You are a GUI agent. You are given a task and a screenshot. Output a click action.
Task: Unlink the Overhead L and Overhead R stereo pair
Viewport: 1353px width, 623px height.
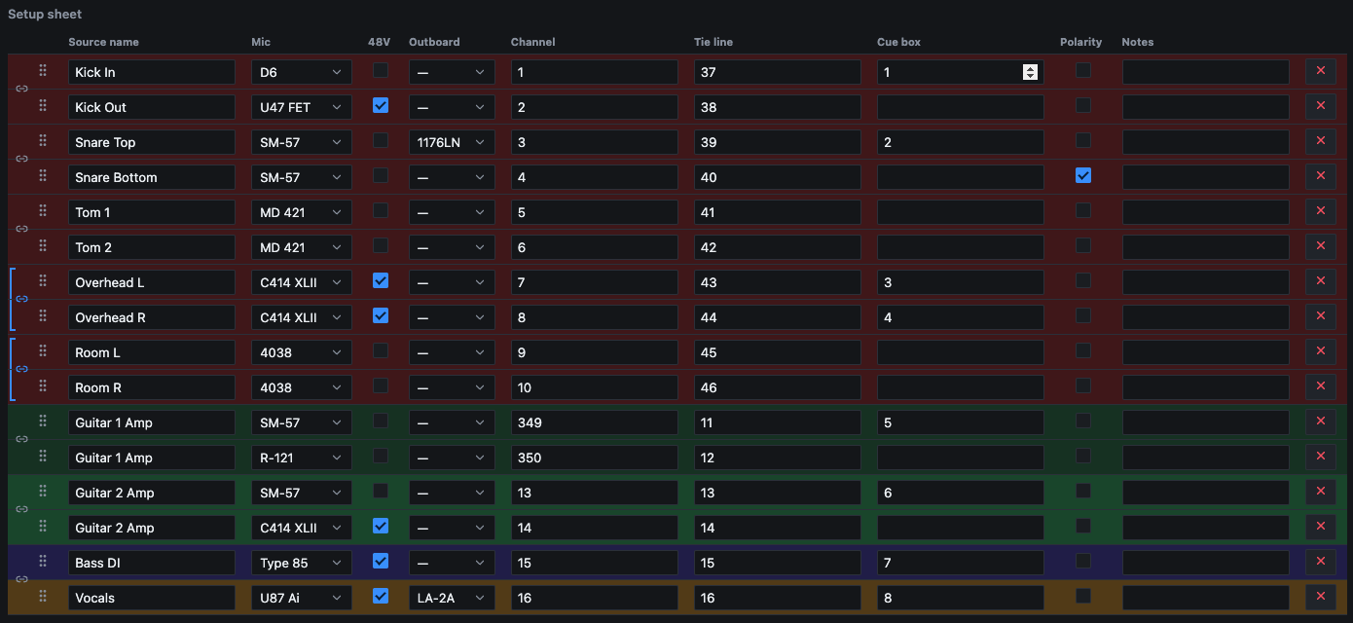point(21,299)
